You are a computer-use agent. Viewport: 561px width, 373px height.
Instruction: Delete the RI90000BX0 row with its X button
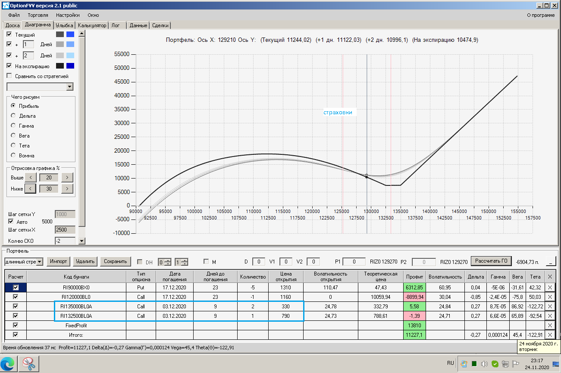tap(550, 287)
